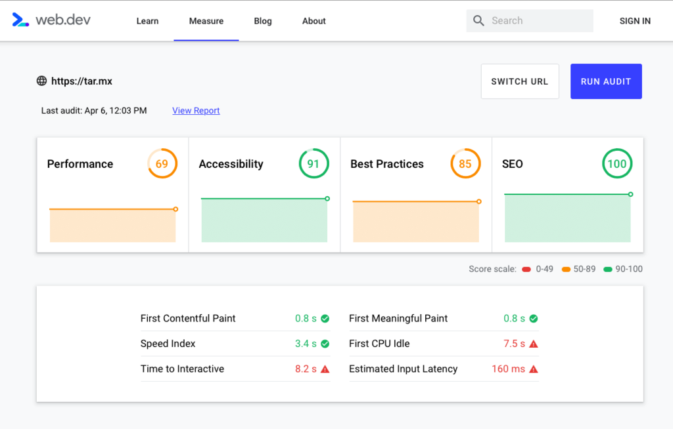
Task: Click the https://tar.mx URL text
Action: (81, 81)
